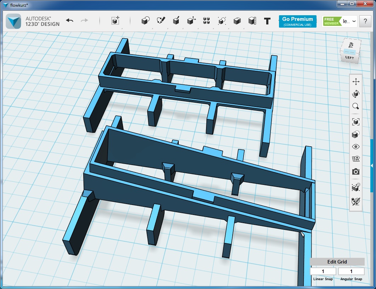Select the Zoom magnifier tool

[356, 106]
